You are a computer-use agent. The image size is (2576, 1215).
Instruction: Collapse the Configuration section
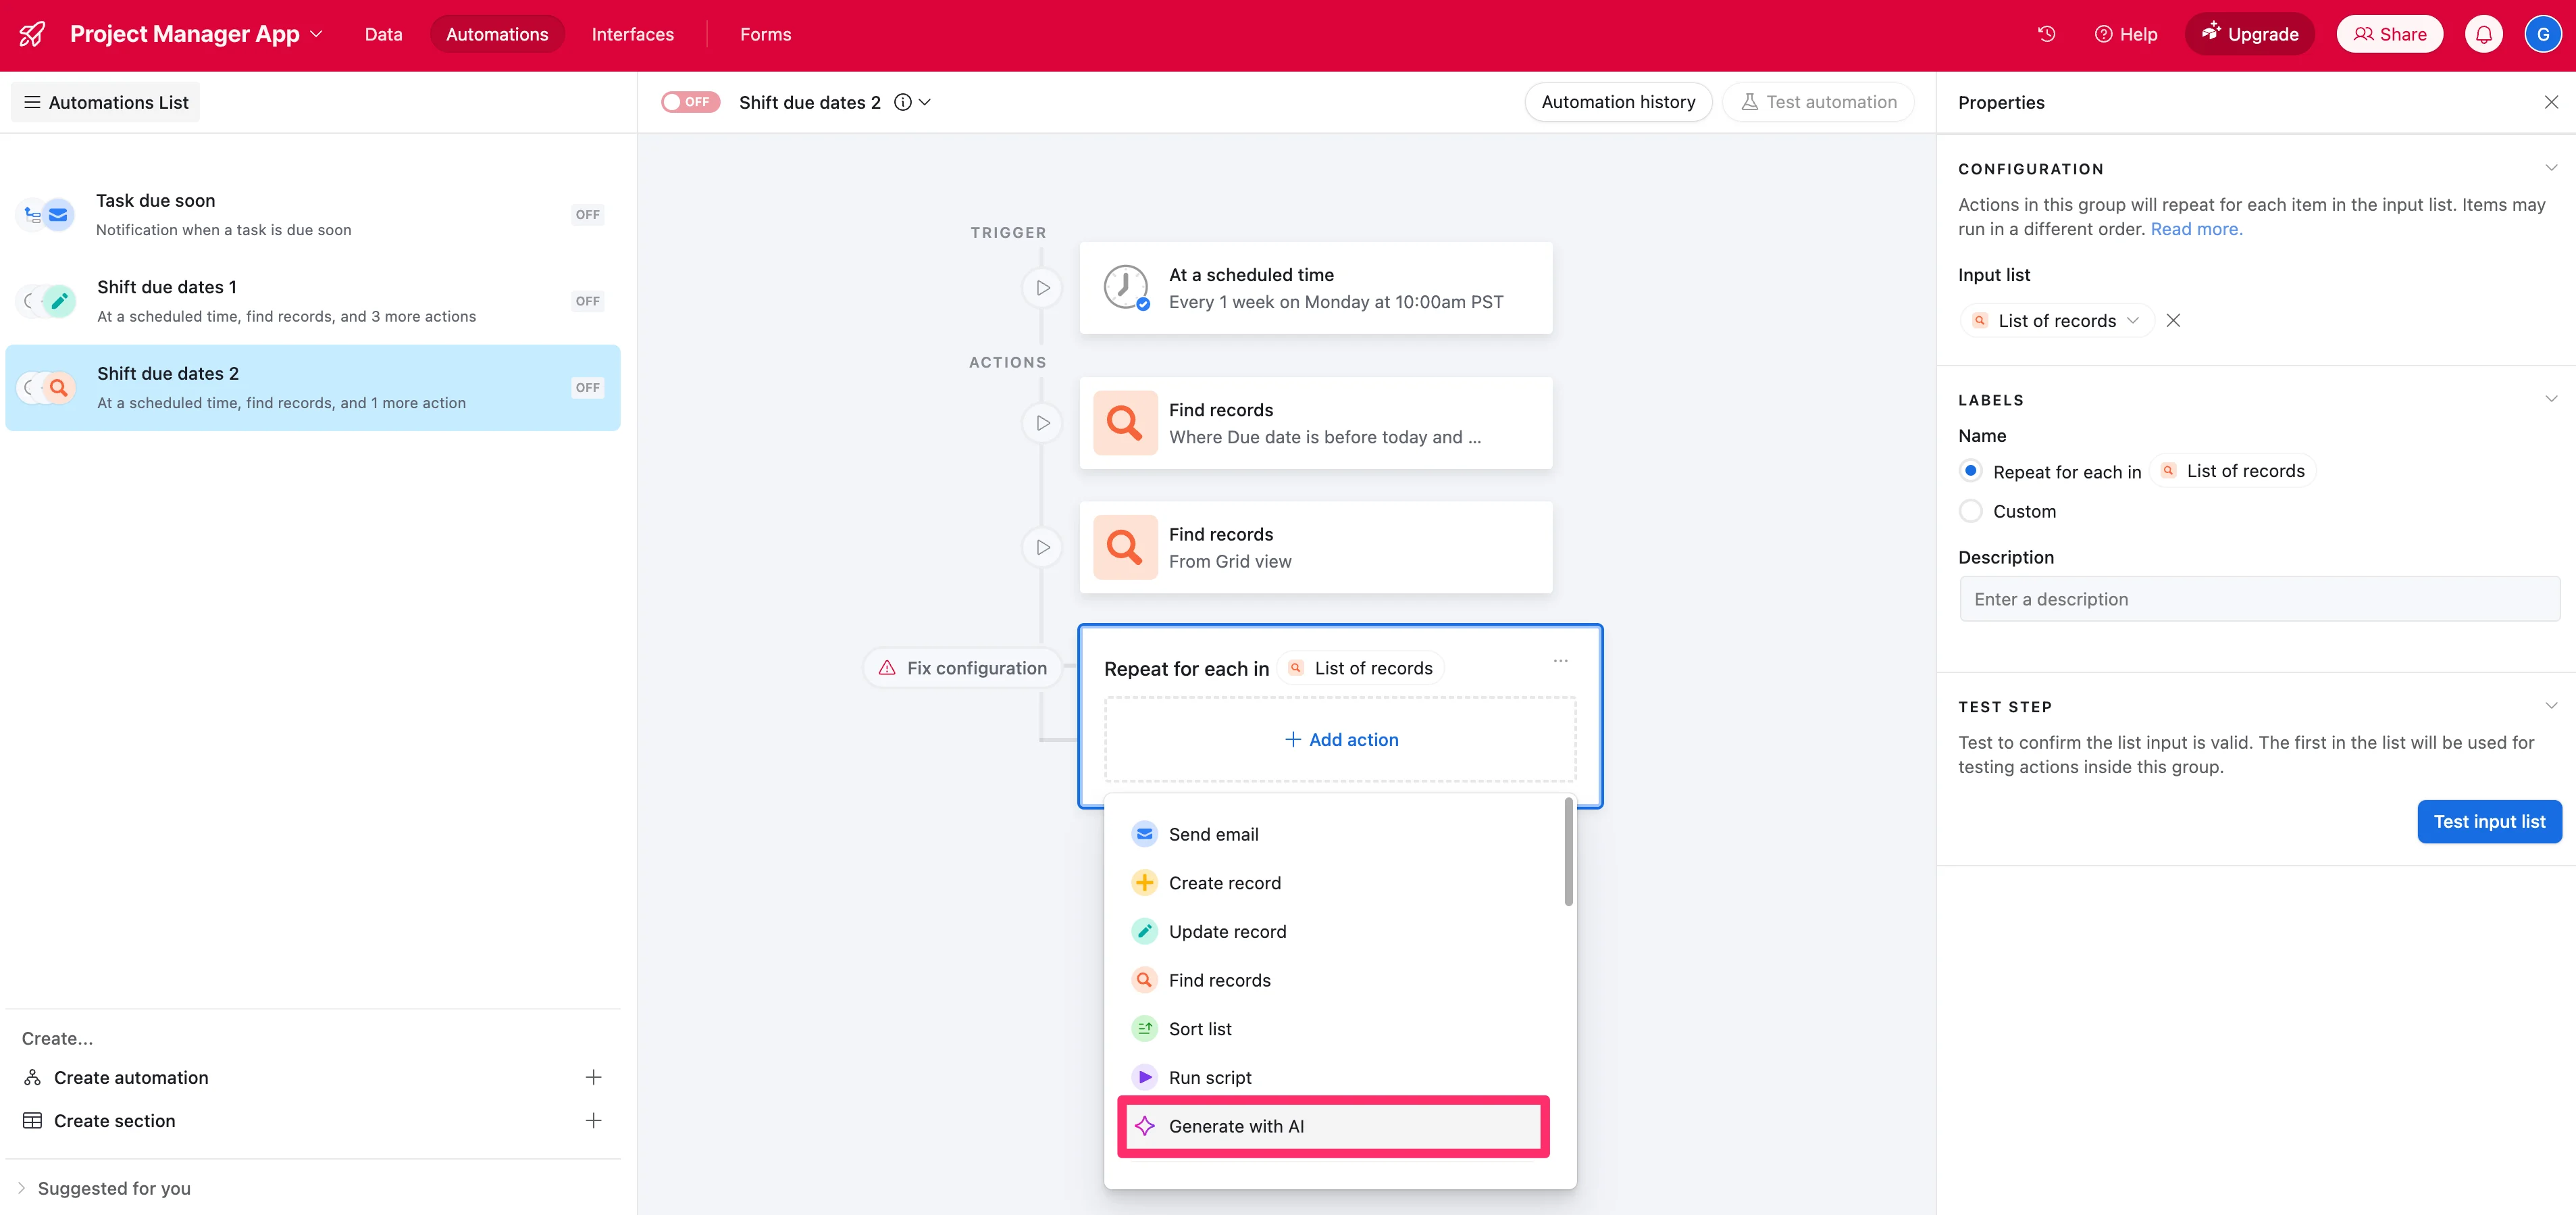pyautogui.click(x=2550, y=168)
